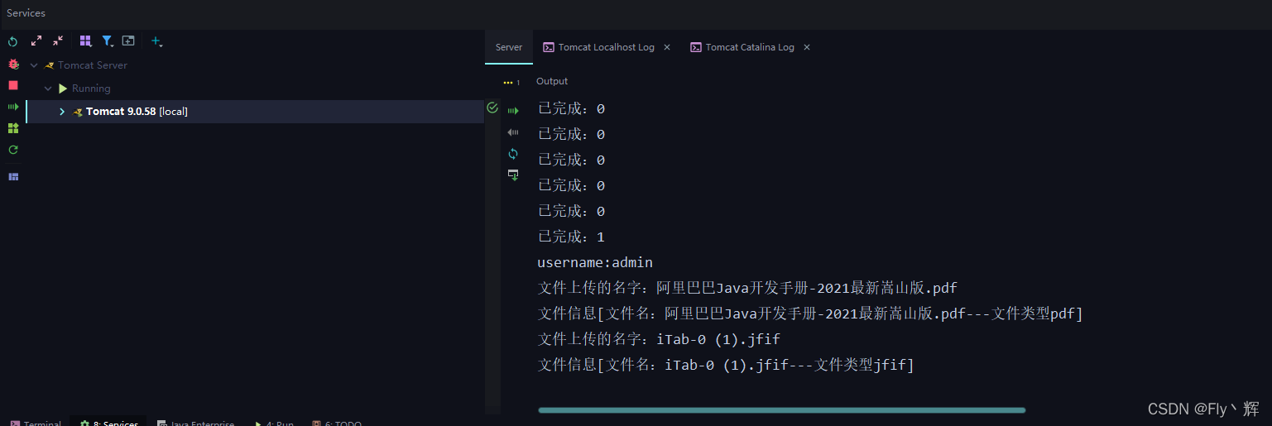The height and width of the screenshot is (426, 1272).
Task: Click the horizontal scrollbar under console output
Action: pos(781,409)
